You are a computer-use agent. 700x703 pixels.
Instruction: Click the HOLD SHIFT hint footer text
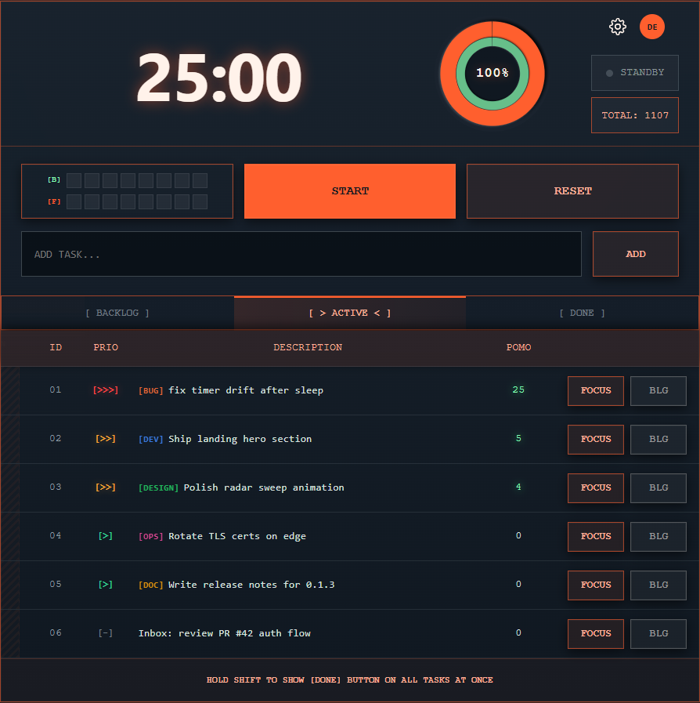pyautogui.click(x=350, y=680)
